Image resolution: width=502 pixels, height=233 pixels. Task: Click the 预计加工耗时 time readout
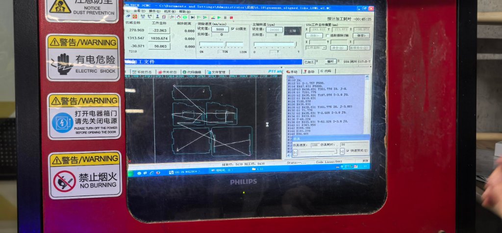pos(349,19)
